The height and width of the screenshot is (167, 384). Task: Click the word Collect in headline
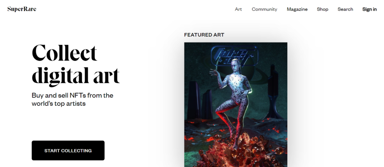click(x=64, y=53)
